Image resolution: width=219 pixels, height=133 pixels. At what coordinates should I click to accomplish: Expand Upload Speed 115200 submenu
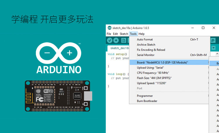point(170,83)
